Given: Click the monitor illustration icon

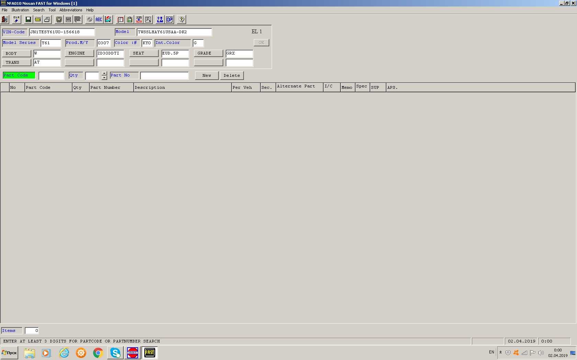Looking at the screenshot, I should (x=59, y=20).
